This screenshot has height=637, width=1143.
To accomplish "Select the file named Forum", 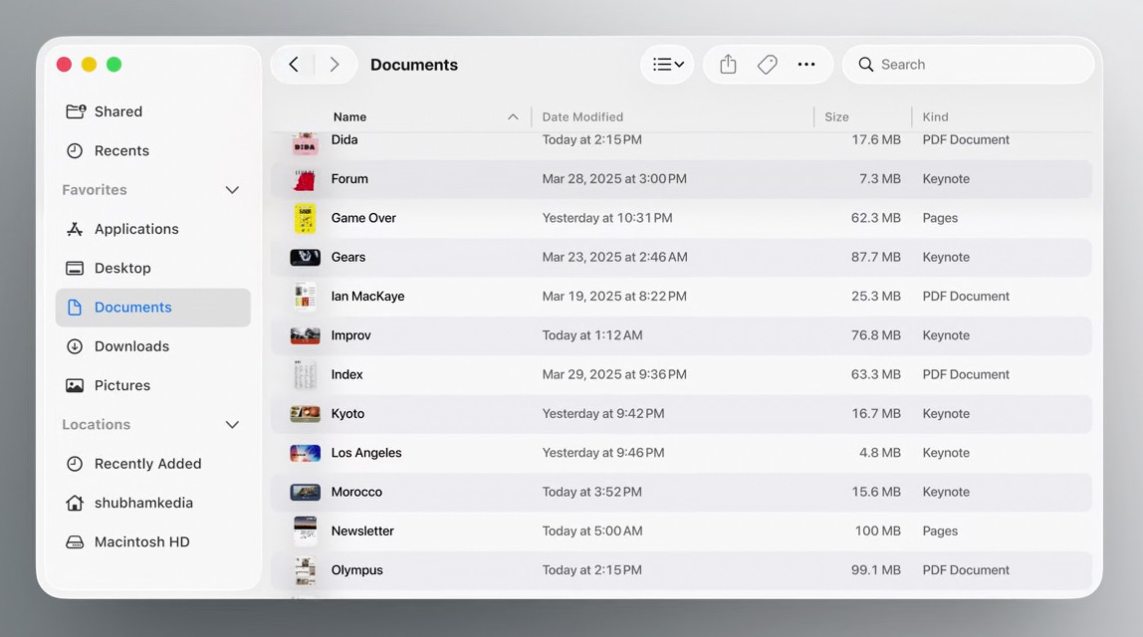I will 349,179.
